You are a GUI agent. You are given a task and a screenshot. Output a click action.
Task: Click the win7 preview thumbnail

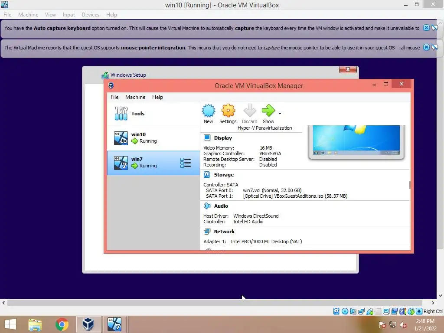(x=356, y=141)
